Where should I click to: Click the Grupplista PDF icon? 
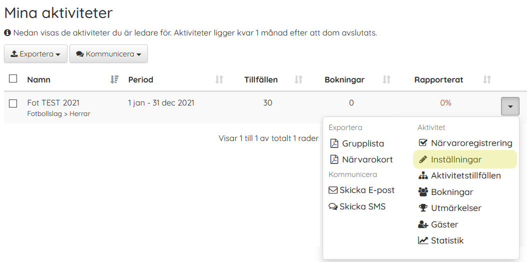tap(334, 143)
